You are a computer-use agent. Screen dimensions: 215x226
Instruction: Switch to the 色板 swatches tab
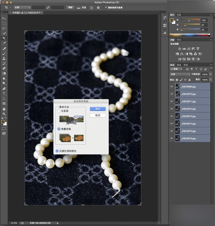(x=179, y=15)
